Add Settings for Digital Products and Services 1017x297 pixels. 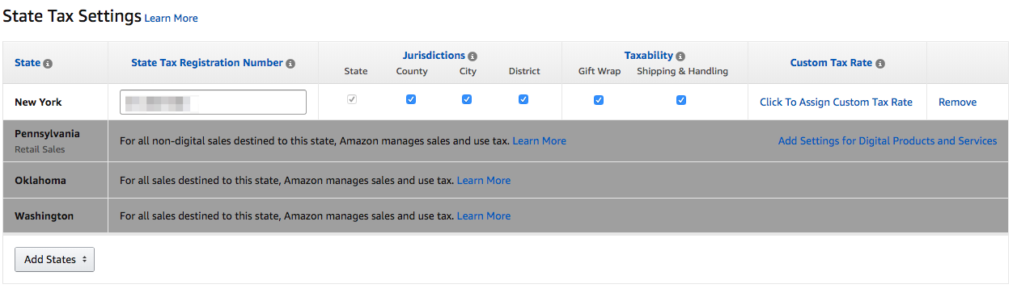pyautogui.click(x=888, y=141)
